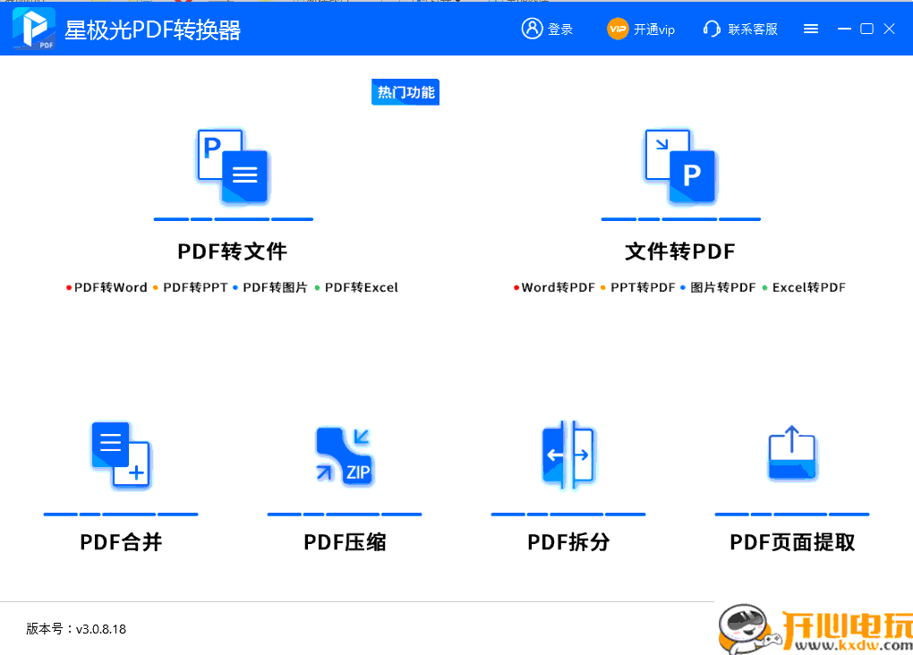Choose PDF转图片 conversion option
Image resolution: width=913 pixels, height=655 pixels.
pos(275,287)
